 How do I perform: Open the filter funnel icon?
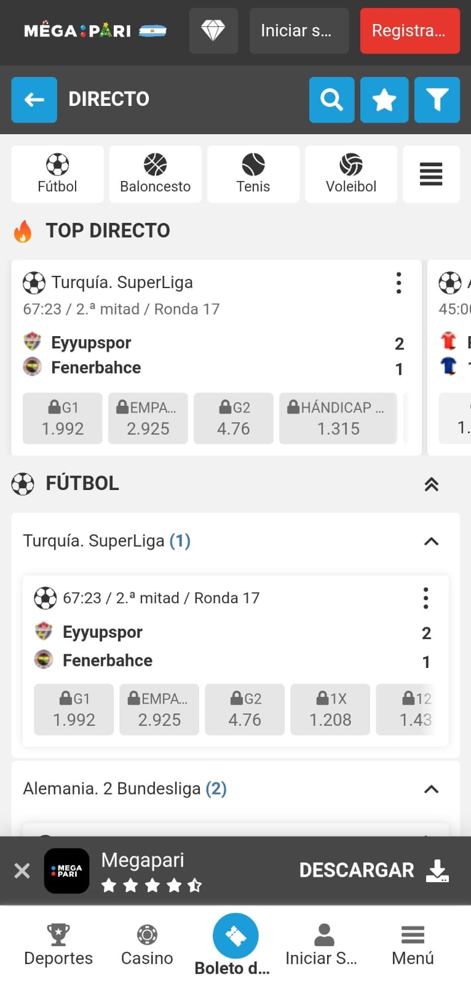point(437,100)
